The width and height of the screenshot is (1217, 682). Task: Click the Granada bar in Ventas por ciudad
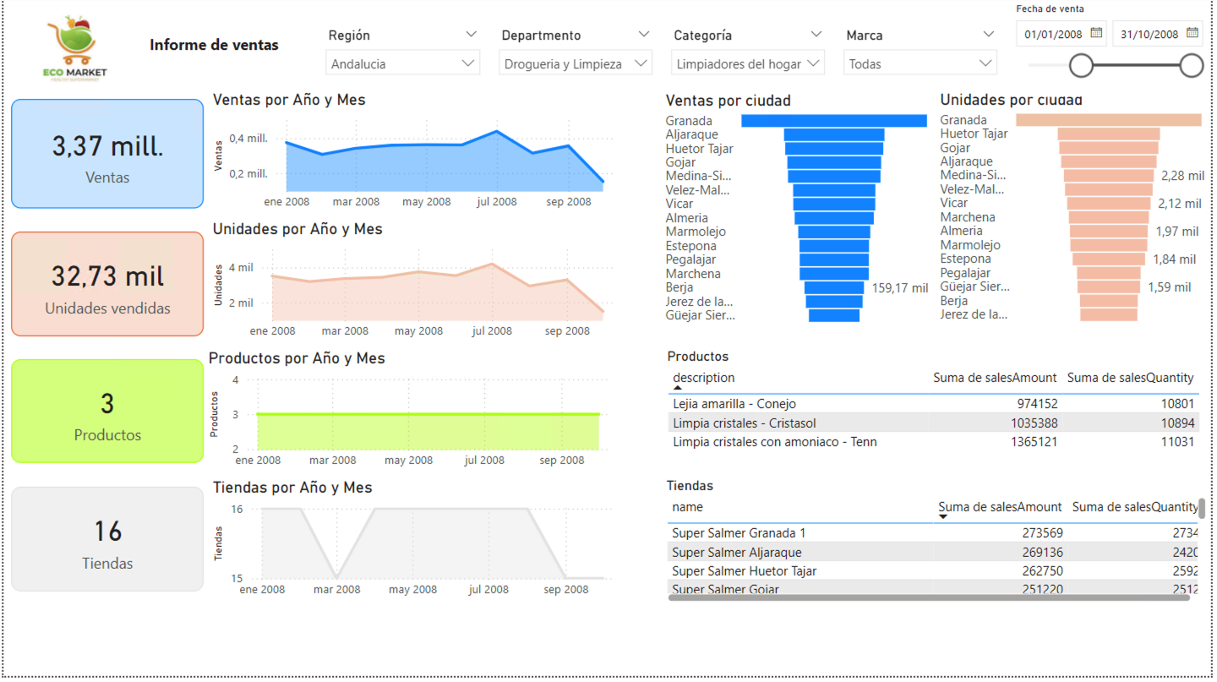[x=834, y=121]
